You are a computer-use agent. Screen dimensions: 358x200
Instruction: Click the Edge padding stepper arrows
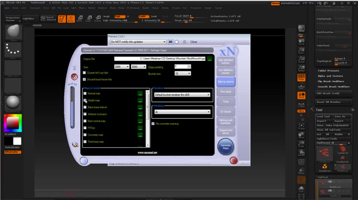[x=189, y=67]
